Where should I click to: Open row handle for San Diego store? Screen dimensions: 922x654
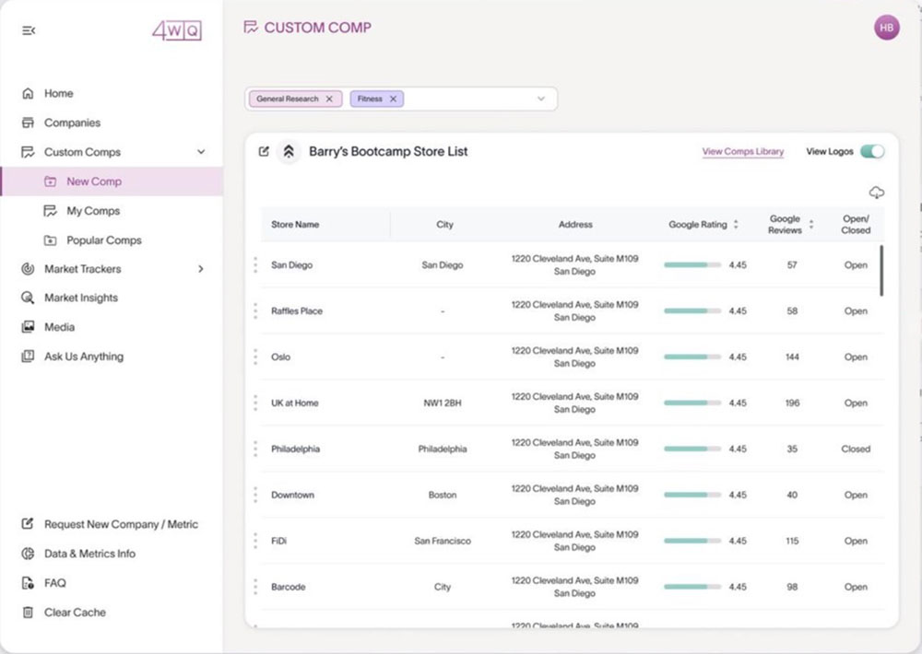tap(255, 265)
